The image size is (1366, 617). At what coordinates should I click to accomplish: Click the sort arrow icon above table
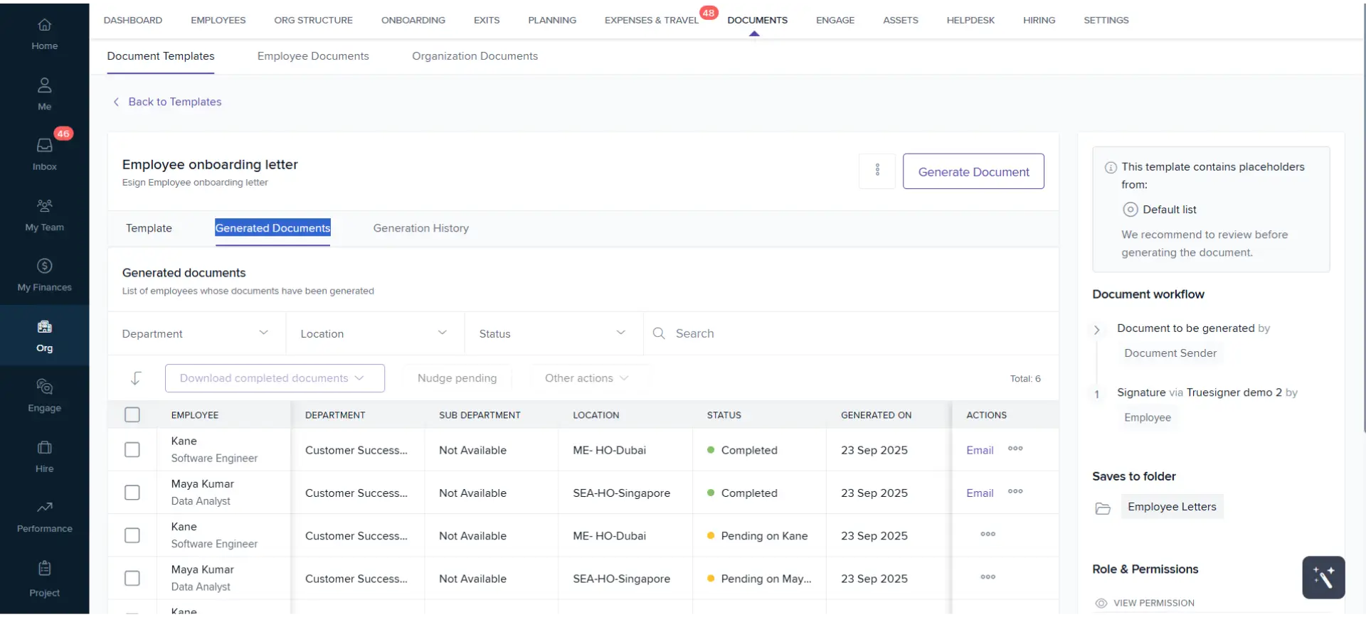(x=136, y=378)
